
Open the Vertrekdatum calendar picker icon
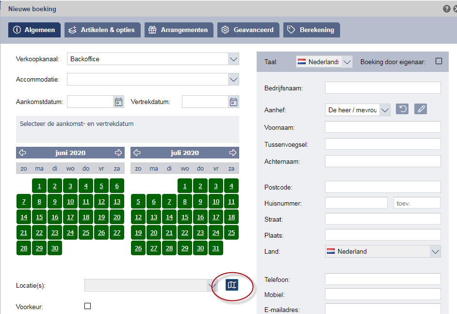[x=233, y=102]
